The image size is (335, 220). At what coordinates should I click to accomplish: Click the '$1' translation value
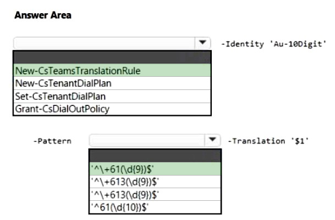300,141
